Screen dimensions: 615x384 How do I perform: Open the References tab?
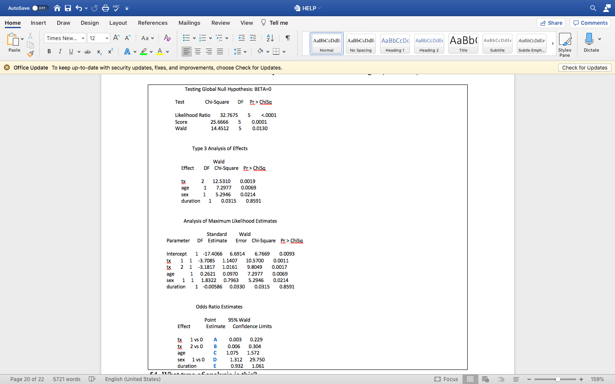coord(152,23)
